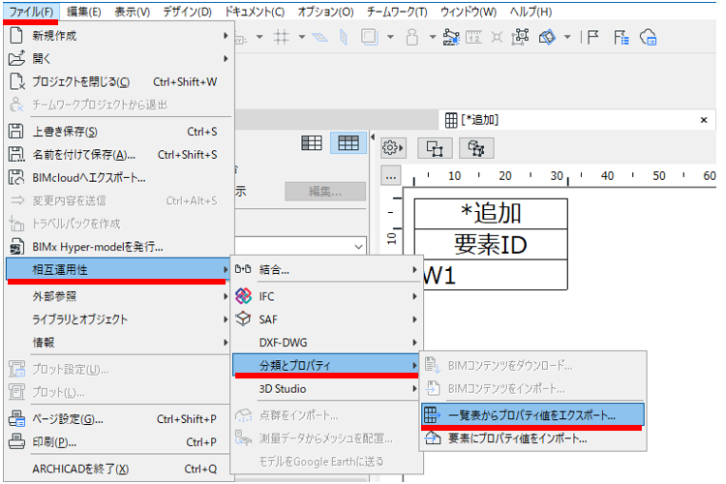This screenshot has width=726, height=484.
Task: Click the new document icon beside 新規作成
Action: click(x=16, y=36)
